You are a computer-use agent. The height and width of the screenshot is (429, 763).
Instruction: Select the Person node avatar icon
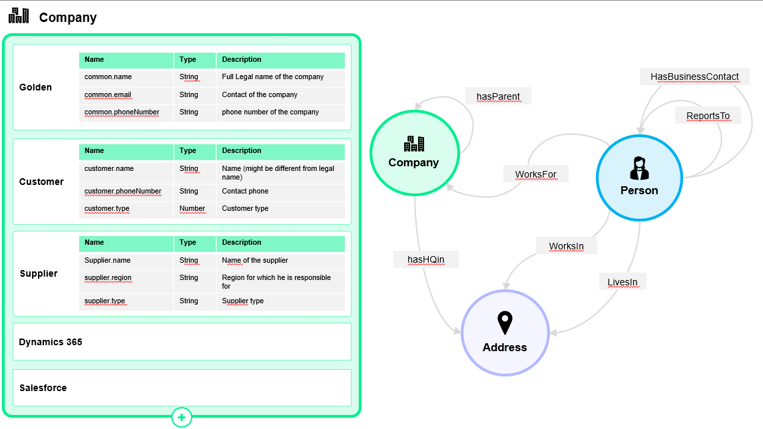(638, 169)
